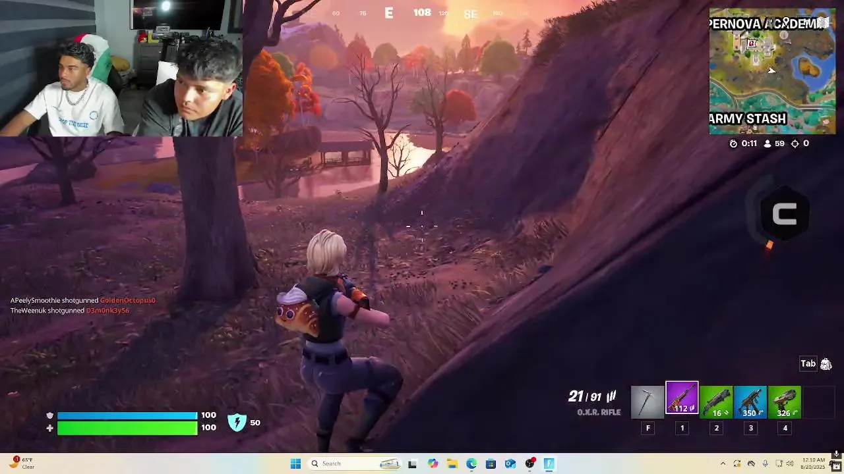Screen dimensions: 844x474
Task: Open Microsoft Edge from taskbar
Action: 471,463
